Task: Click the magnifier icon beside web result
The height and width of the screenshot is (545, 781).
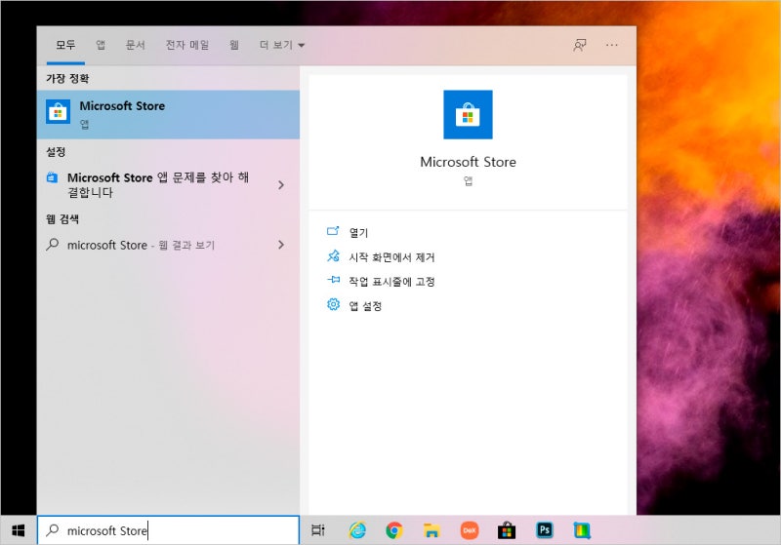Action: point(53,244)
